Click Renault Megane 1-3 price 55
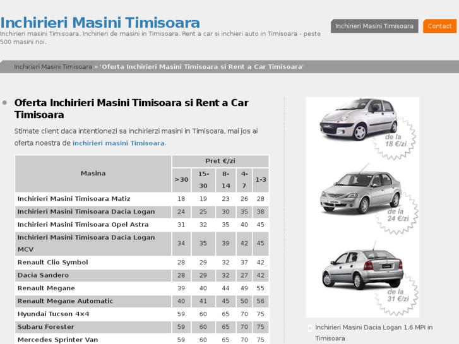The image size is (459, 344). click(x=261, y=288)
